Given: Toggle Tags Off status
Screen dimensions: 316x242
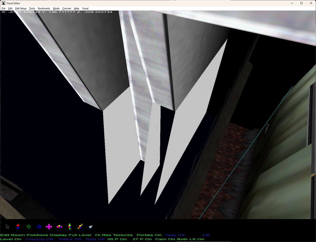Looking at the screenshot, I should (175, 235).
